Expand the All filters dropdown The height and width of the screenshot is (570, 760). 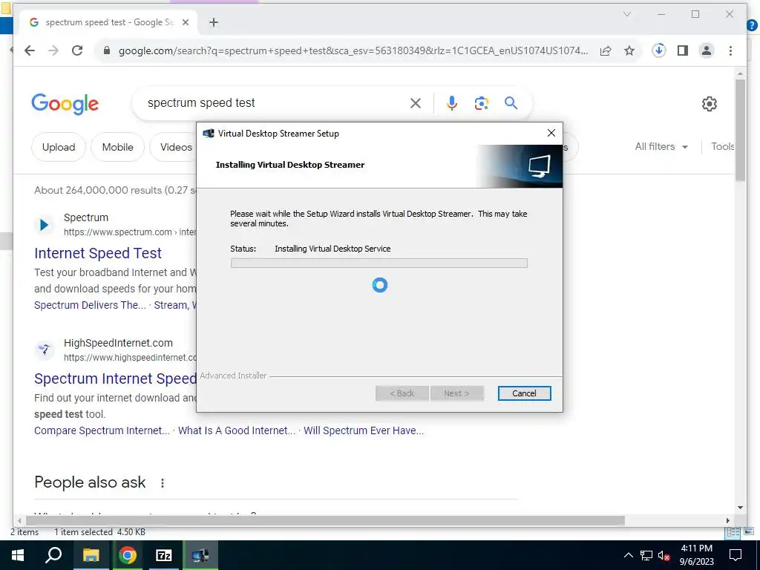point(661,146)
